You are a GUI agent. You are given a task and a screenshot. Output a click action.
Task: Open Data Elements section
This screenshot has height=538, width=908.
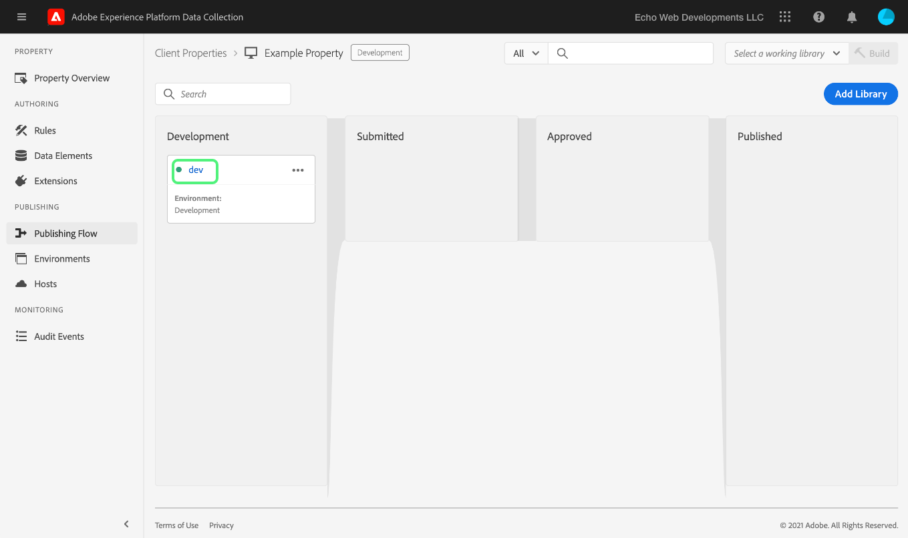pos(63,156)
